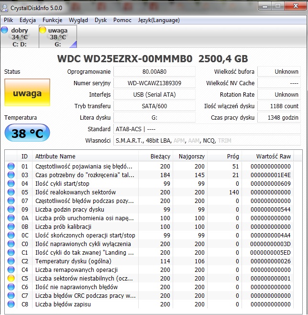The width and height of the screenshot is (308, 315).
Task: Click the blue status icon for attribute 0A
Action: click(x=11, y=218)
